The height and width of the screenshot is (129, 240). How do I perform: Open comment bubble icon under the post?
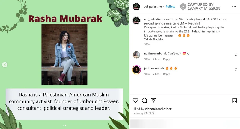145,101
